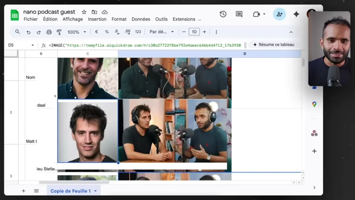Expand the side panel with the bottom arrow

[x=315, y=188]
